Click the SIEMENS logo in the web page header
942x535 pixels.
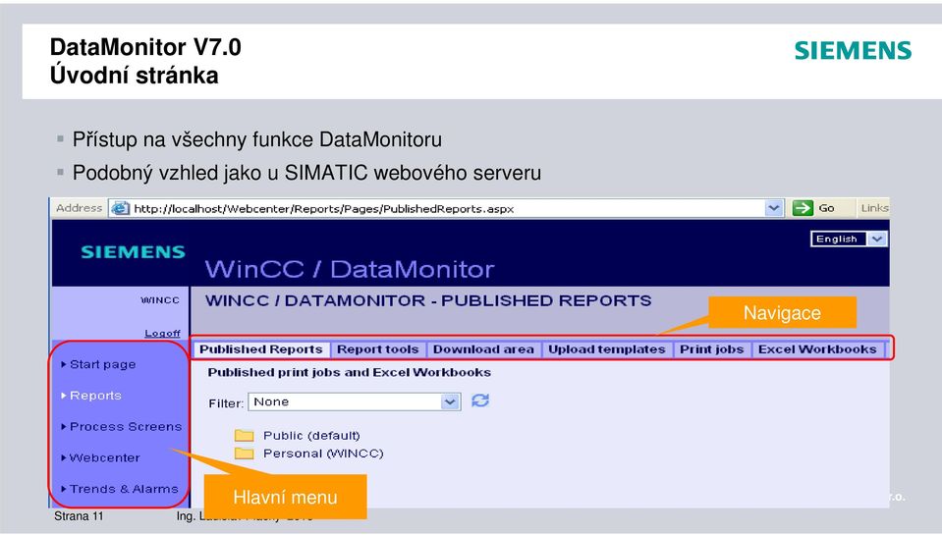click(x=133, y=251)
